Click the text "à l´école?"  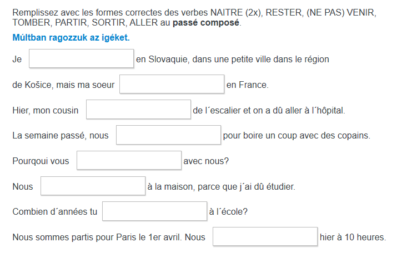tap(228, 212)
